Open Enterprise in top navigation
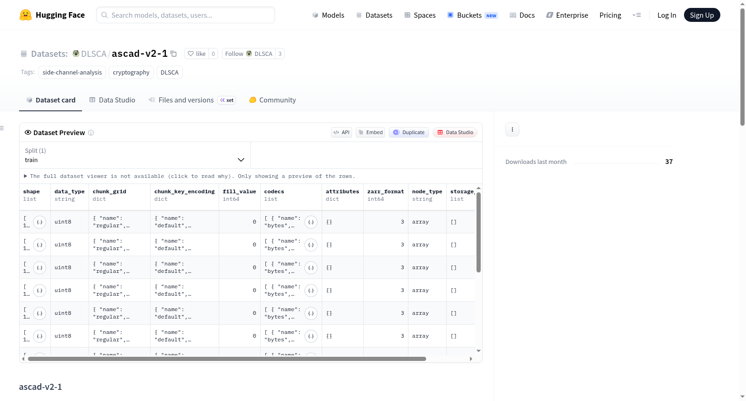 (567, 15)
